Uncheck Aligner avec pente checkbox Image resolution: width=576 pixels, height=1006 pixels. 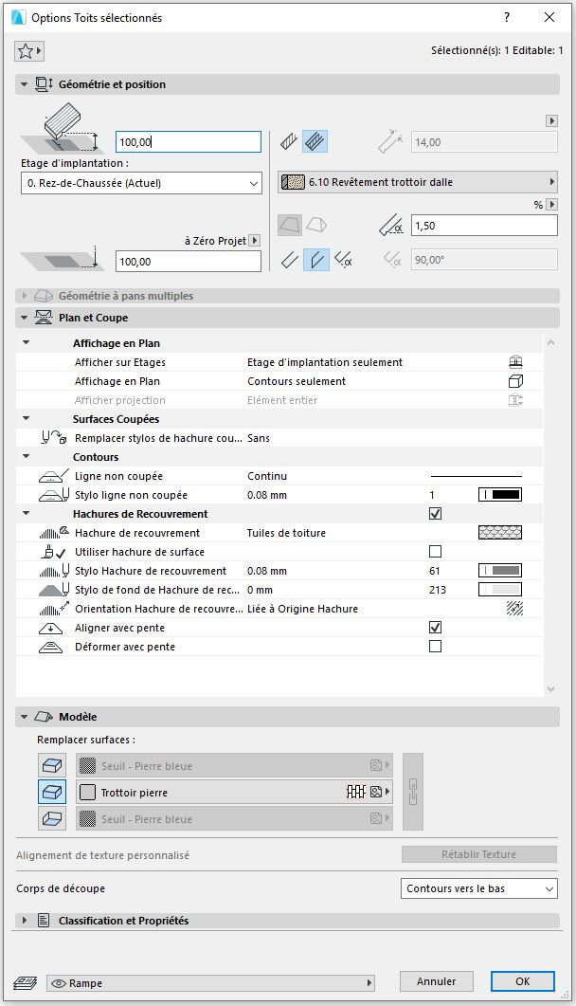[x=435, y=628]
